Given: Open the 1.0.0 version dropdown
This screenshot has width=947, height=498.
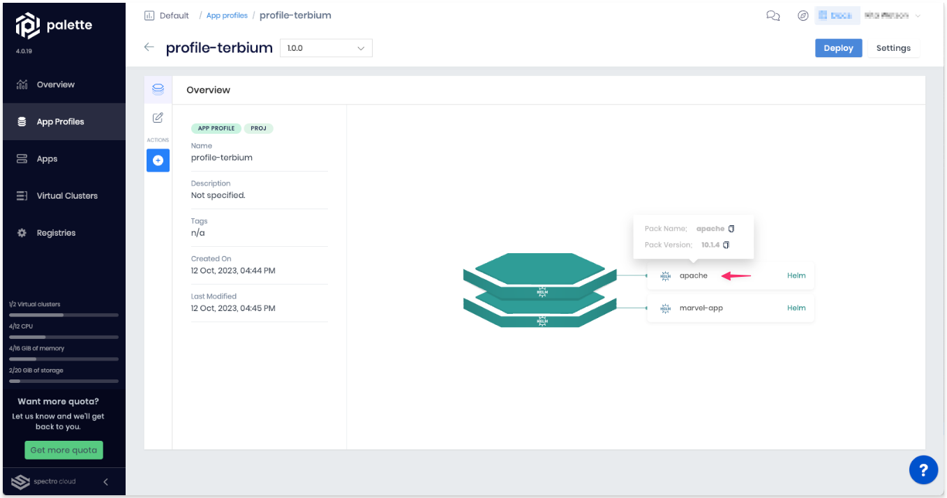Looking at the screenshot, I should coord(326,48).
